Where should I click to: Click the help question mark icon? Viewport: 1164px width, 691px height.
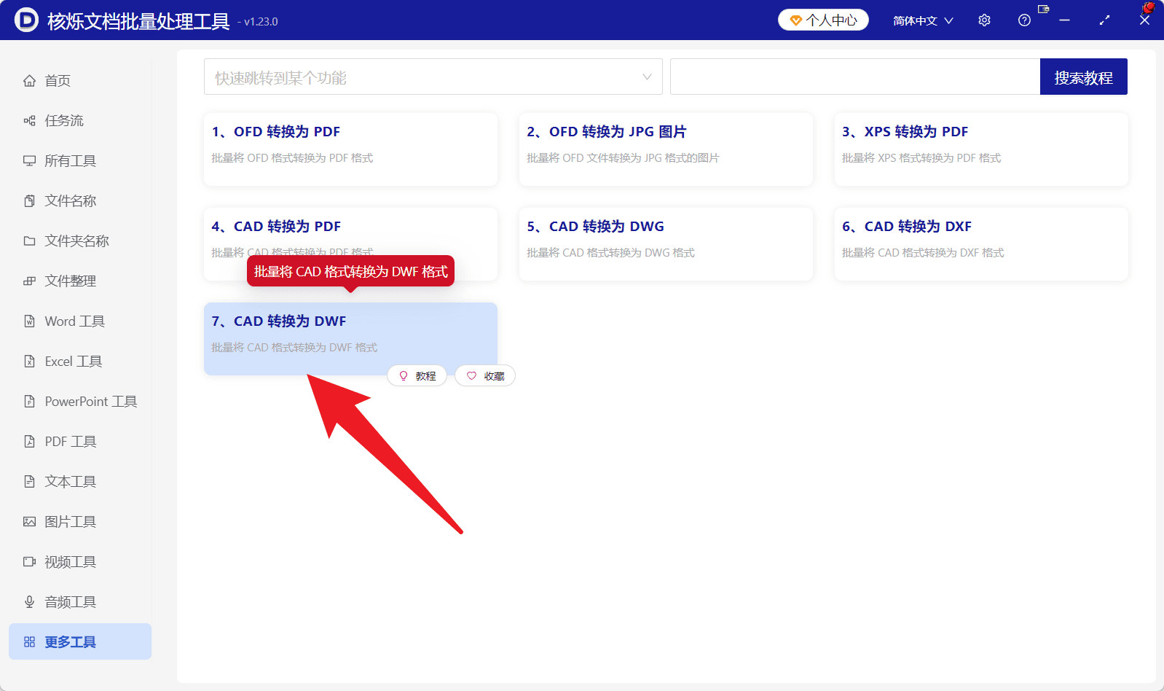coord(1024,20)
